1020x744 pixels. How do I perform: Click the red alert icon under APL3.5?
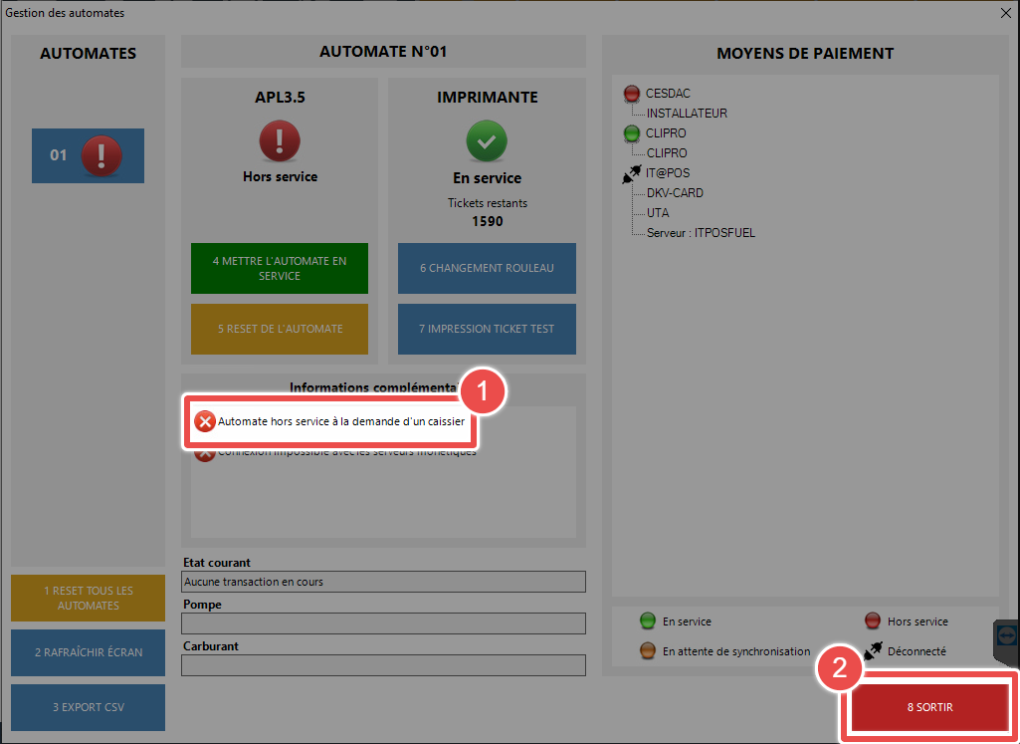pyautogui.click(x=280, y=142)
